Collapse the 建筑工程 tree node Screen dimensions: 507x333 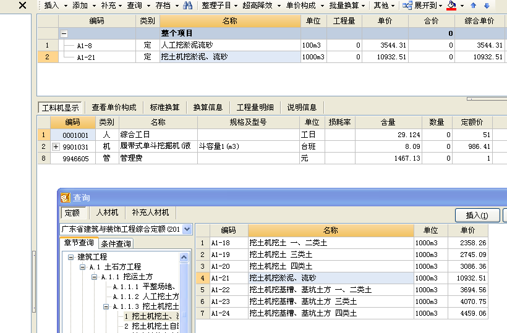(x=71, y=258)
